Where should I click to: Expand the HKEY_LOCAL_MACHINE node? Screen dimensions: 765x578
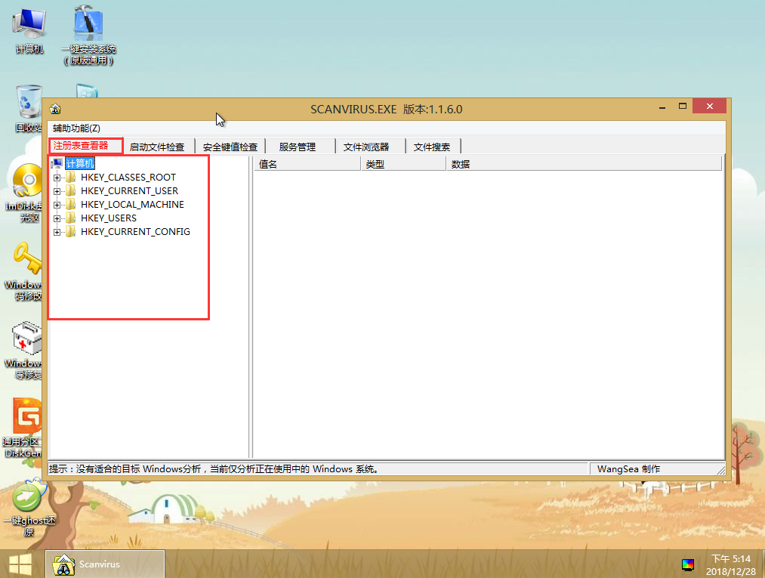[57, 205]
